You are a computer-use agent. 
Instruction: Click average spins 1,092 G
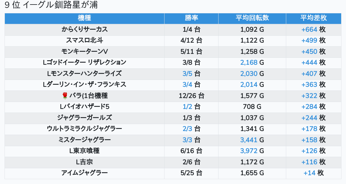click(x=252, y=29)
